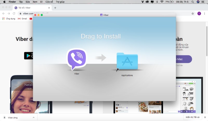Open the Apple menu

pyautogui.click(x=4, y=2)
